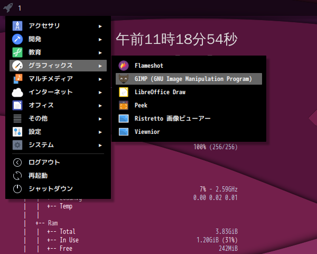Expand the 教育 submenu arrow
Viewport: 317px width, 254px height.
tap(100, 53)
